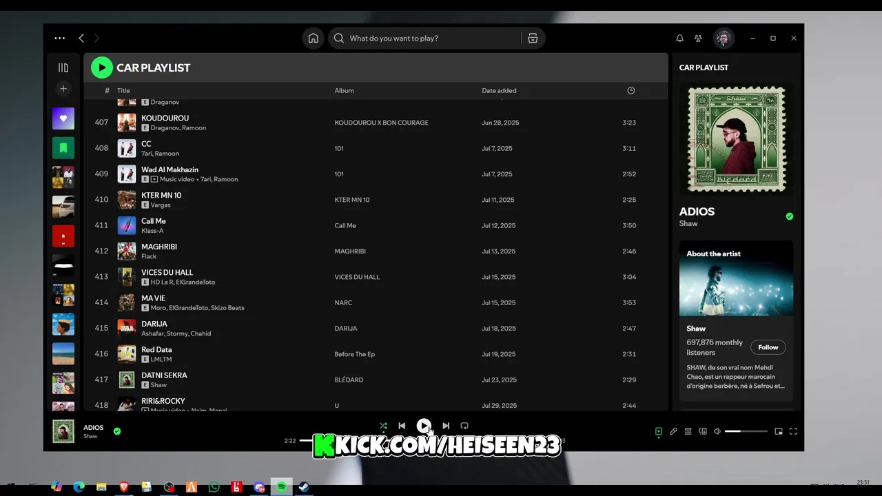Open Connect to a device
The height and width of the screenshot is (496, 882).
pos(703,431)
